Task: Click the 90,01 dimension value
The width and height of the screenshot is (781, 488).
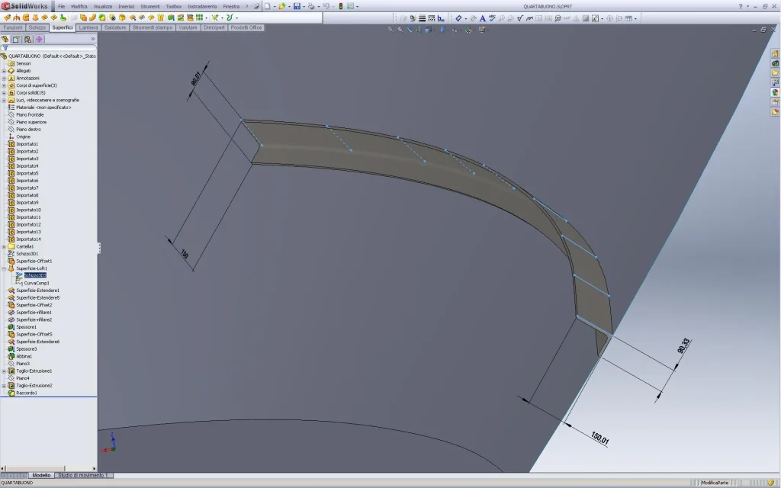Action: 196,79
